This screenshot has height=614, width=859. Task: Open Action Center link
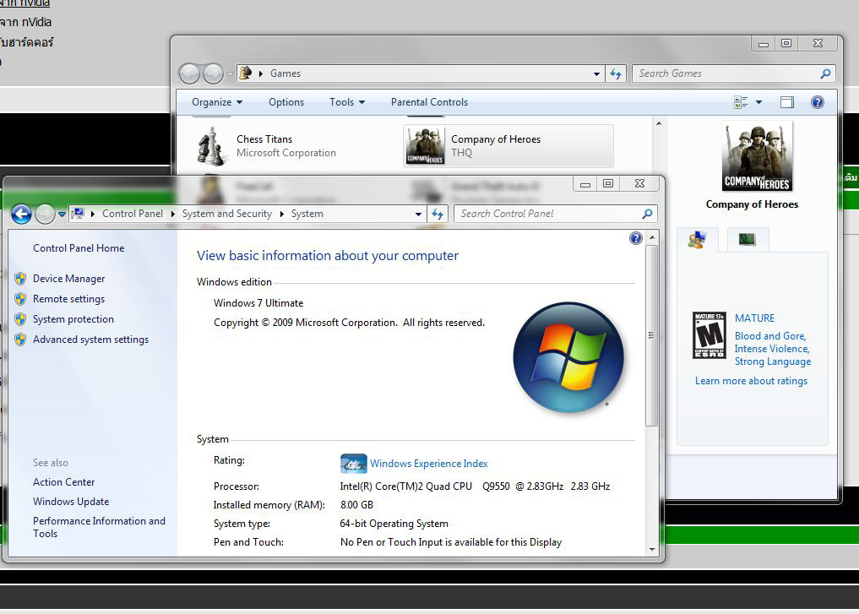click(x=63, y=482)
